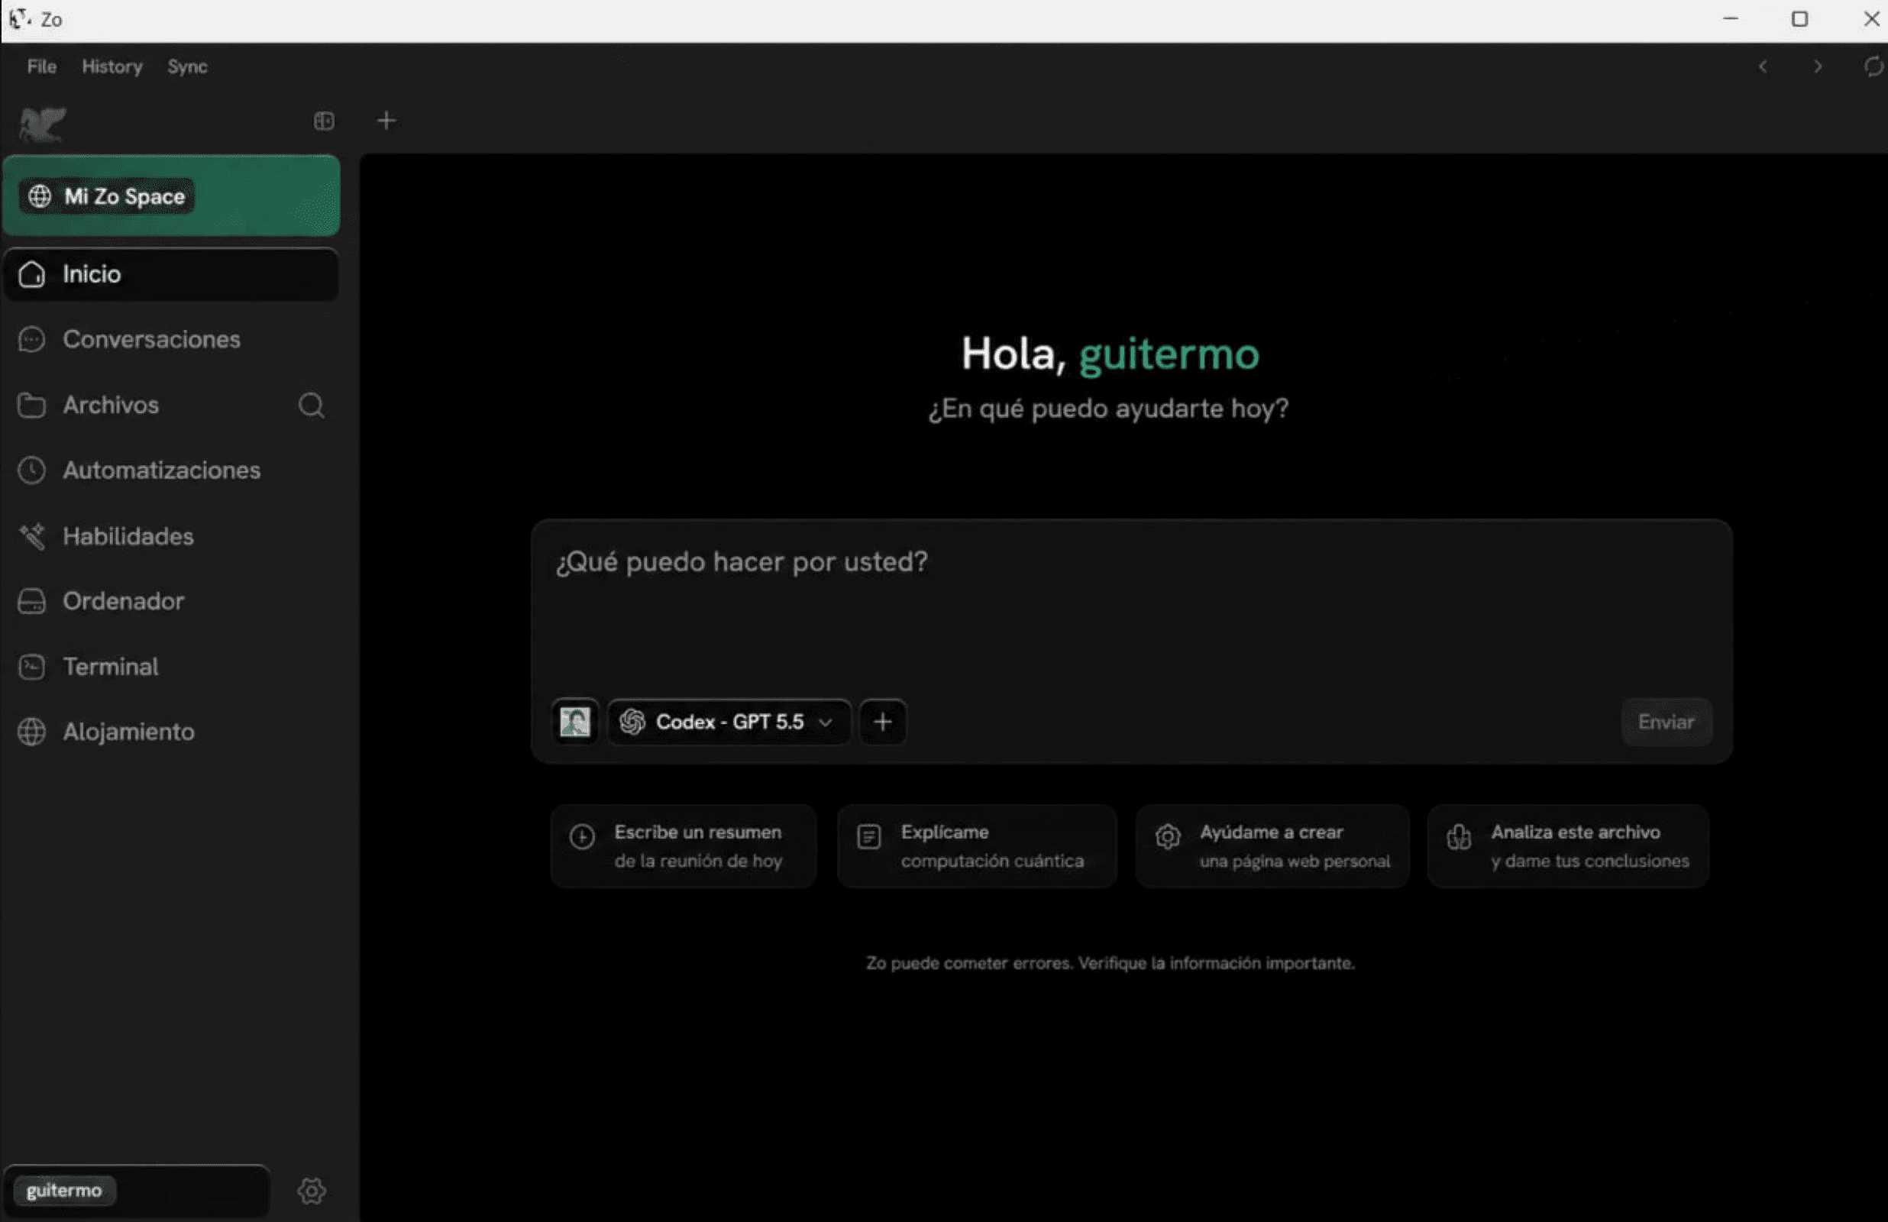The height and width of the screenshot is (1222, 1888).
Task: Maximize the Zo window
Action: tap(1799, 19)
